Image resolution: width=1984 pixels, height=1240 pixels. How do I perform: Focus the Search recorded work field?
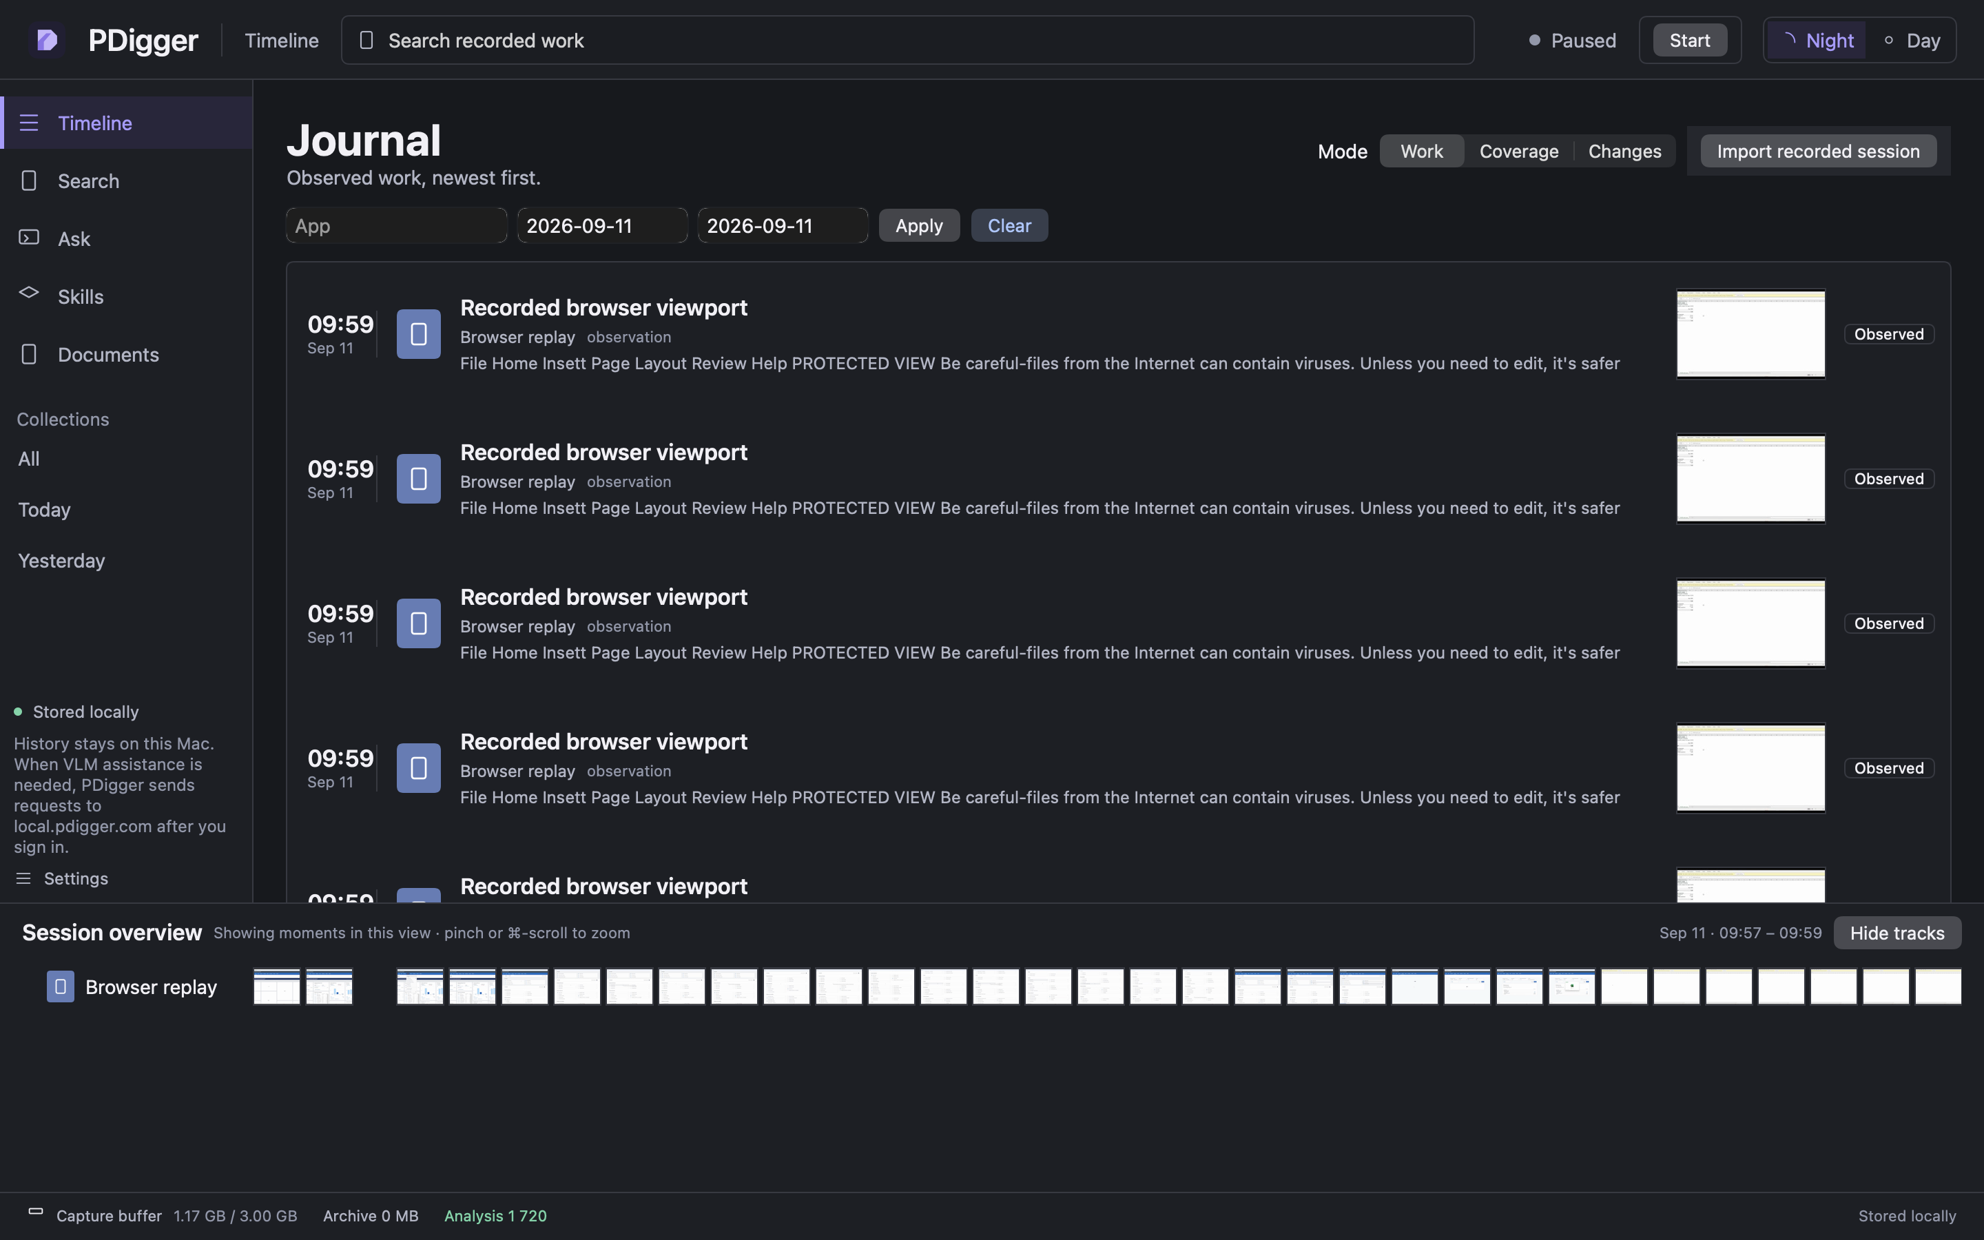(907, 40)
